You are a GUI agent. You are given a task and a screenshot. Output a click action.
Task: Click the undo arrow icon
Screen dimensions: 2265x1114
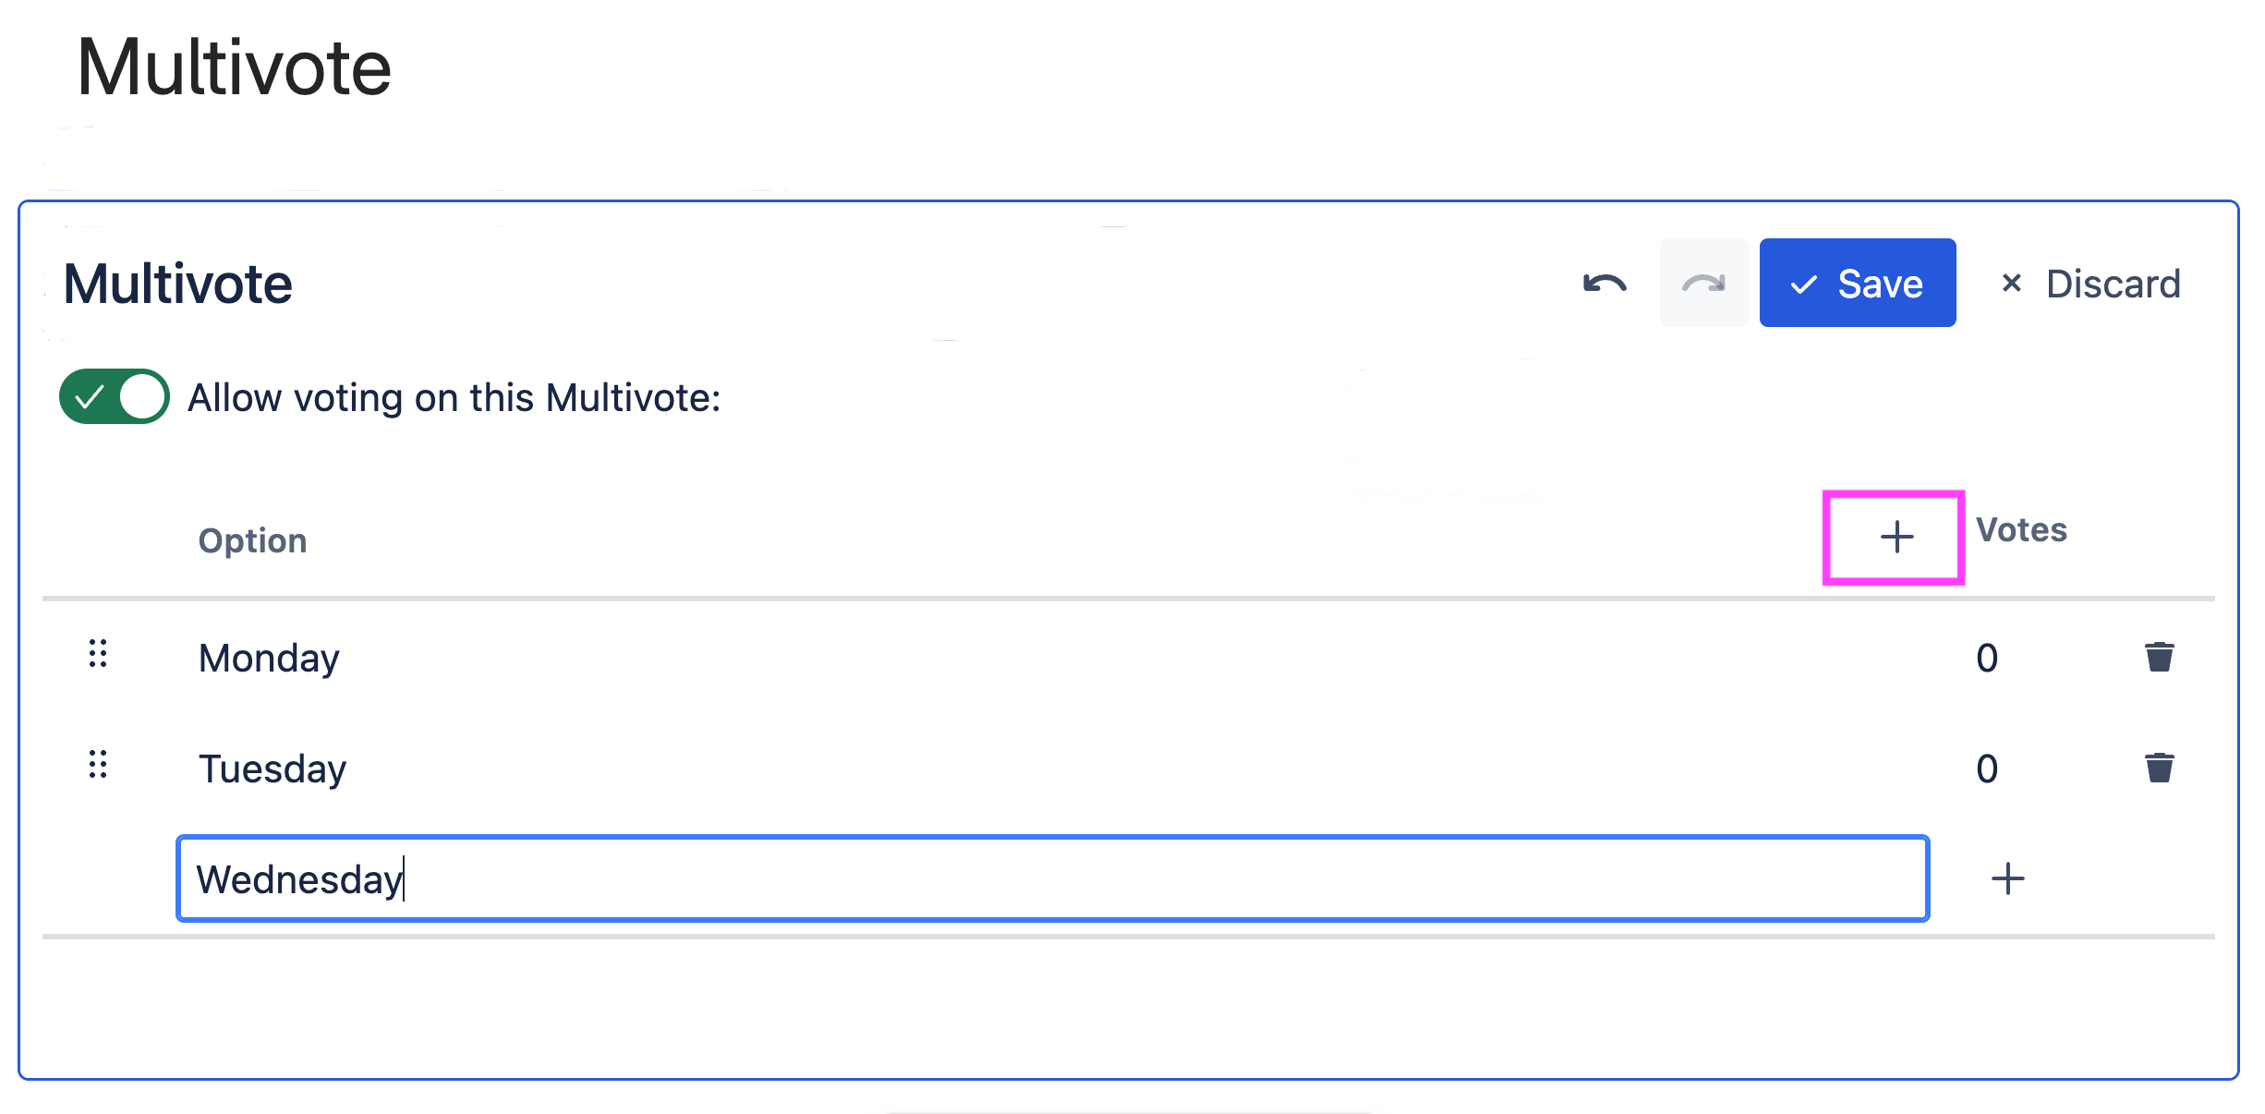(x=1605, y=284)
